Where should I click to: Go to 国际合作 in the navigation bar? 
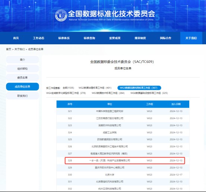[165, 38]
